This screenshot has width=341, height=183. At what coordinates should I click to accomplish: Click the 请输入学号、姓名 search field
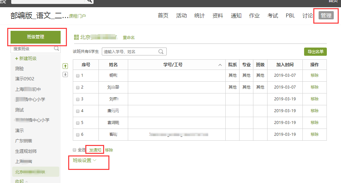(x=134, y=51)
